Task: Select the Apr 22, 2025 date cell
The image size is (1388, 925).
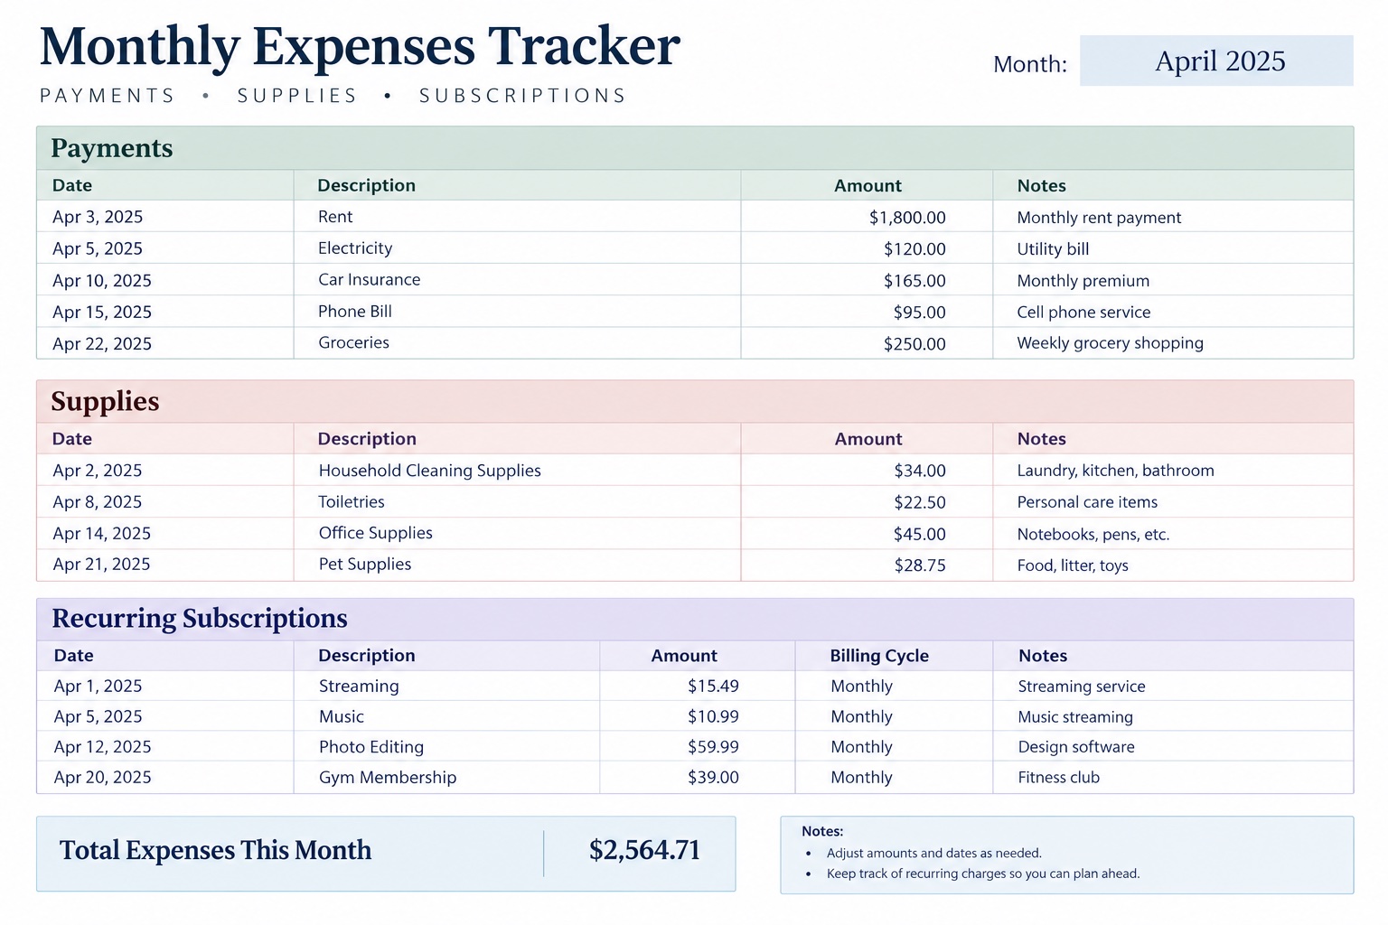Action: (165, 343)
